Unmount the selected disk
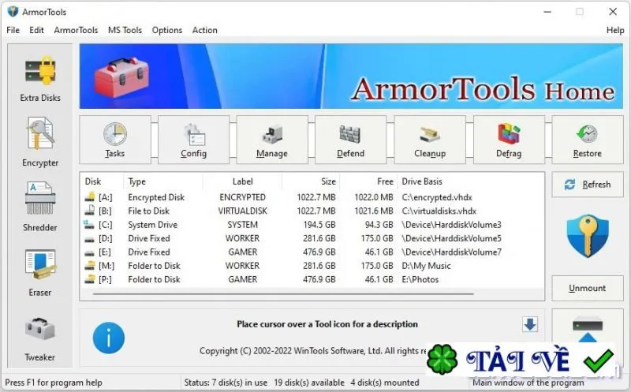 point(588,288)
